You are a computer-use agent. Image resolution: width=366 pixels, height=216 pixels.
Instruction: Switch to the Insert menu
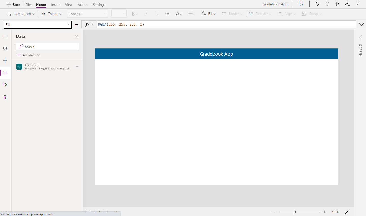(55, 4)
